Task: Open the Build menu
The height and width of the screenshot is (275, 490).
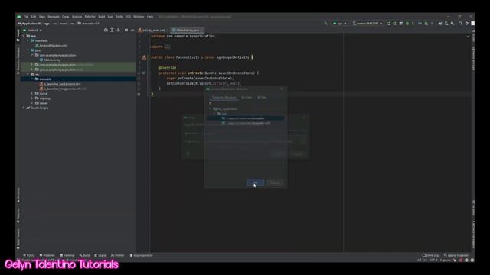Action: [102, 17]
